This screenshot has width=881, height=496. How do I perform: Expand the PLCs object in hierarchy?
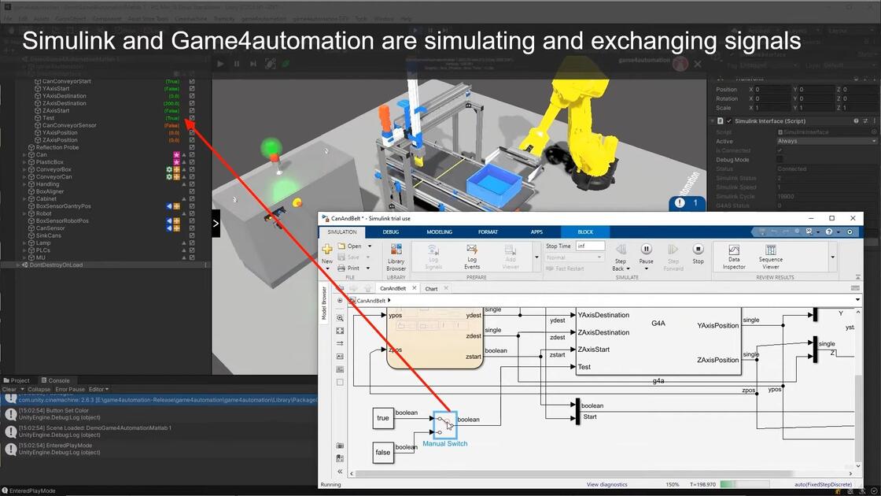pos(24,250)
